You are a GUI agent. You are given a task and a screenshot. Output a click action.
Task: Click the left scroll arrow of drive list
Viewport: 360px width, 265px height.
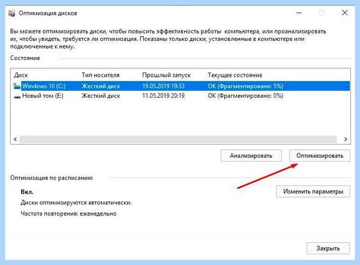pos(15,139)
